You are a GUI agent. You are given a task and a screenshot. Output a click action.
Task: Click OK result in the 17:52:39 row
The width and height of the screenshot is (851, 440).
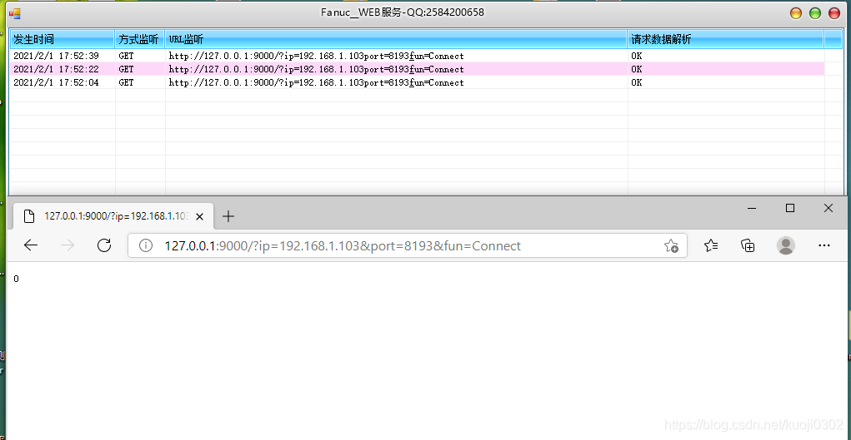coord(636,56)
